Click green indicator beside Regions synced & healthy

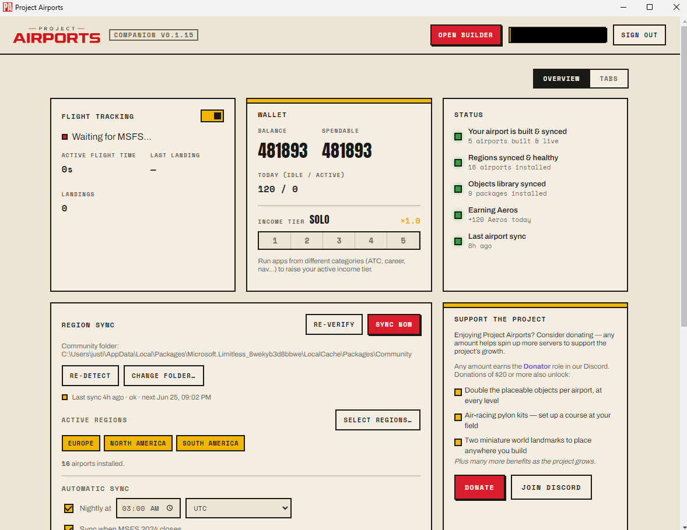pyautogui.click(x=458, y=163)
